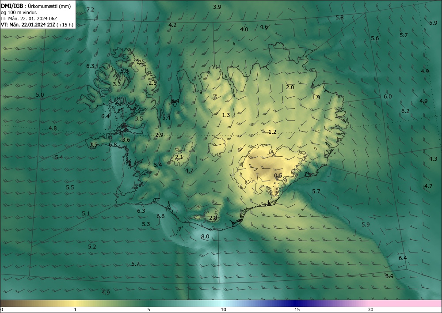Click the 1.3 value in central Iceland
Image resolution: width=442 pixels, height=313 pixels.
coord(226,115)
